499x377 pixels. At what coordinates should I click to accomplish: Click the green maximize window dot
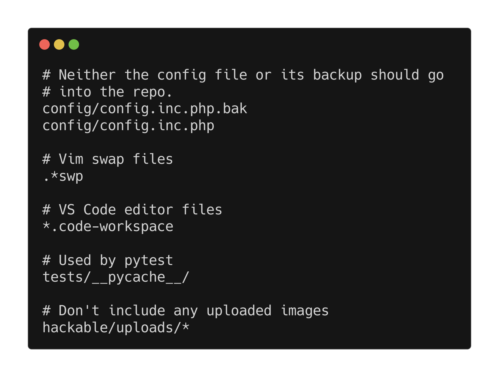pyautogui.click(x=74, y=44)
